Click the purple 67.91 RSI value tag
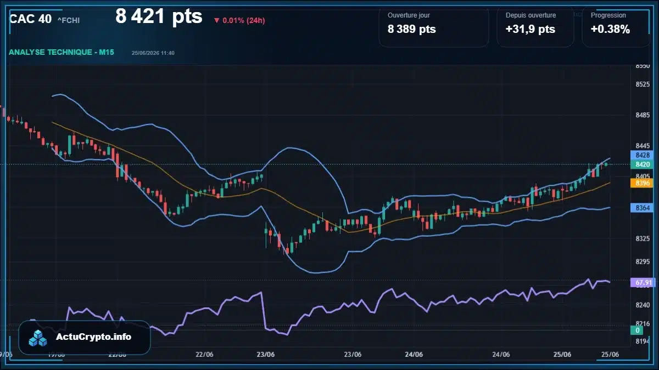Viewport: 659px width, 370px height. pos(643,283)
